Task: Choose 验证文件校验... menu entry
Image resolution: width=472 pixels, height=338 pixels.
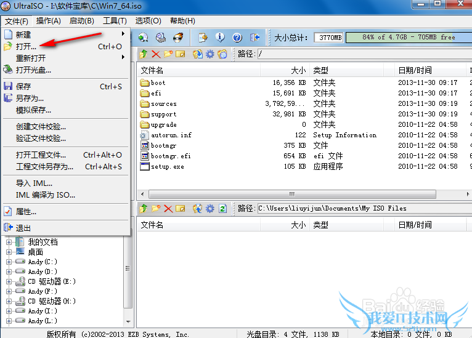Action: click(65, 139)
